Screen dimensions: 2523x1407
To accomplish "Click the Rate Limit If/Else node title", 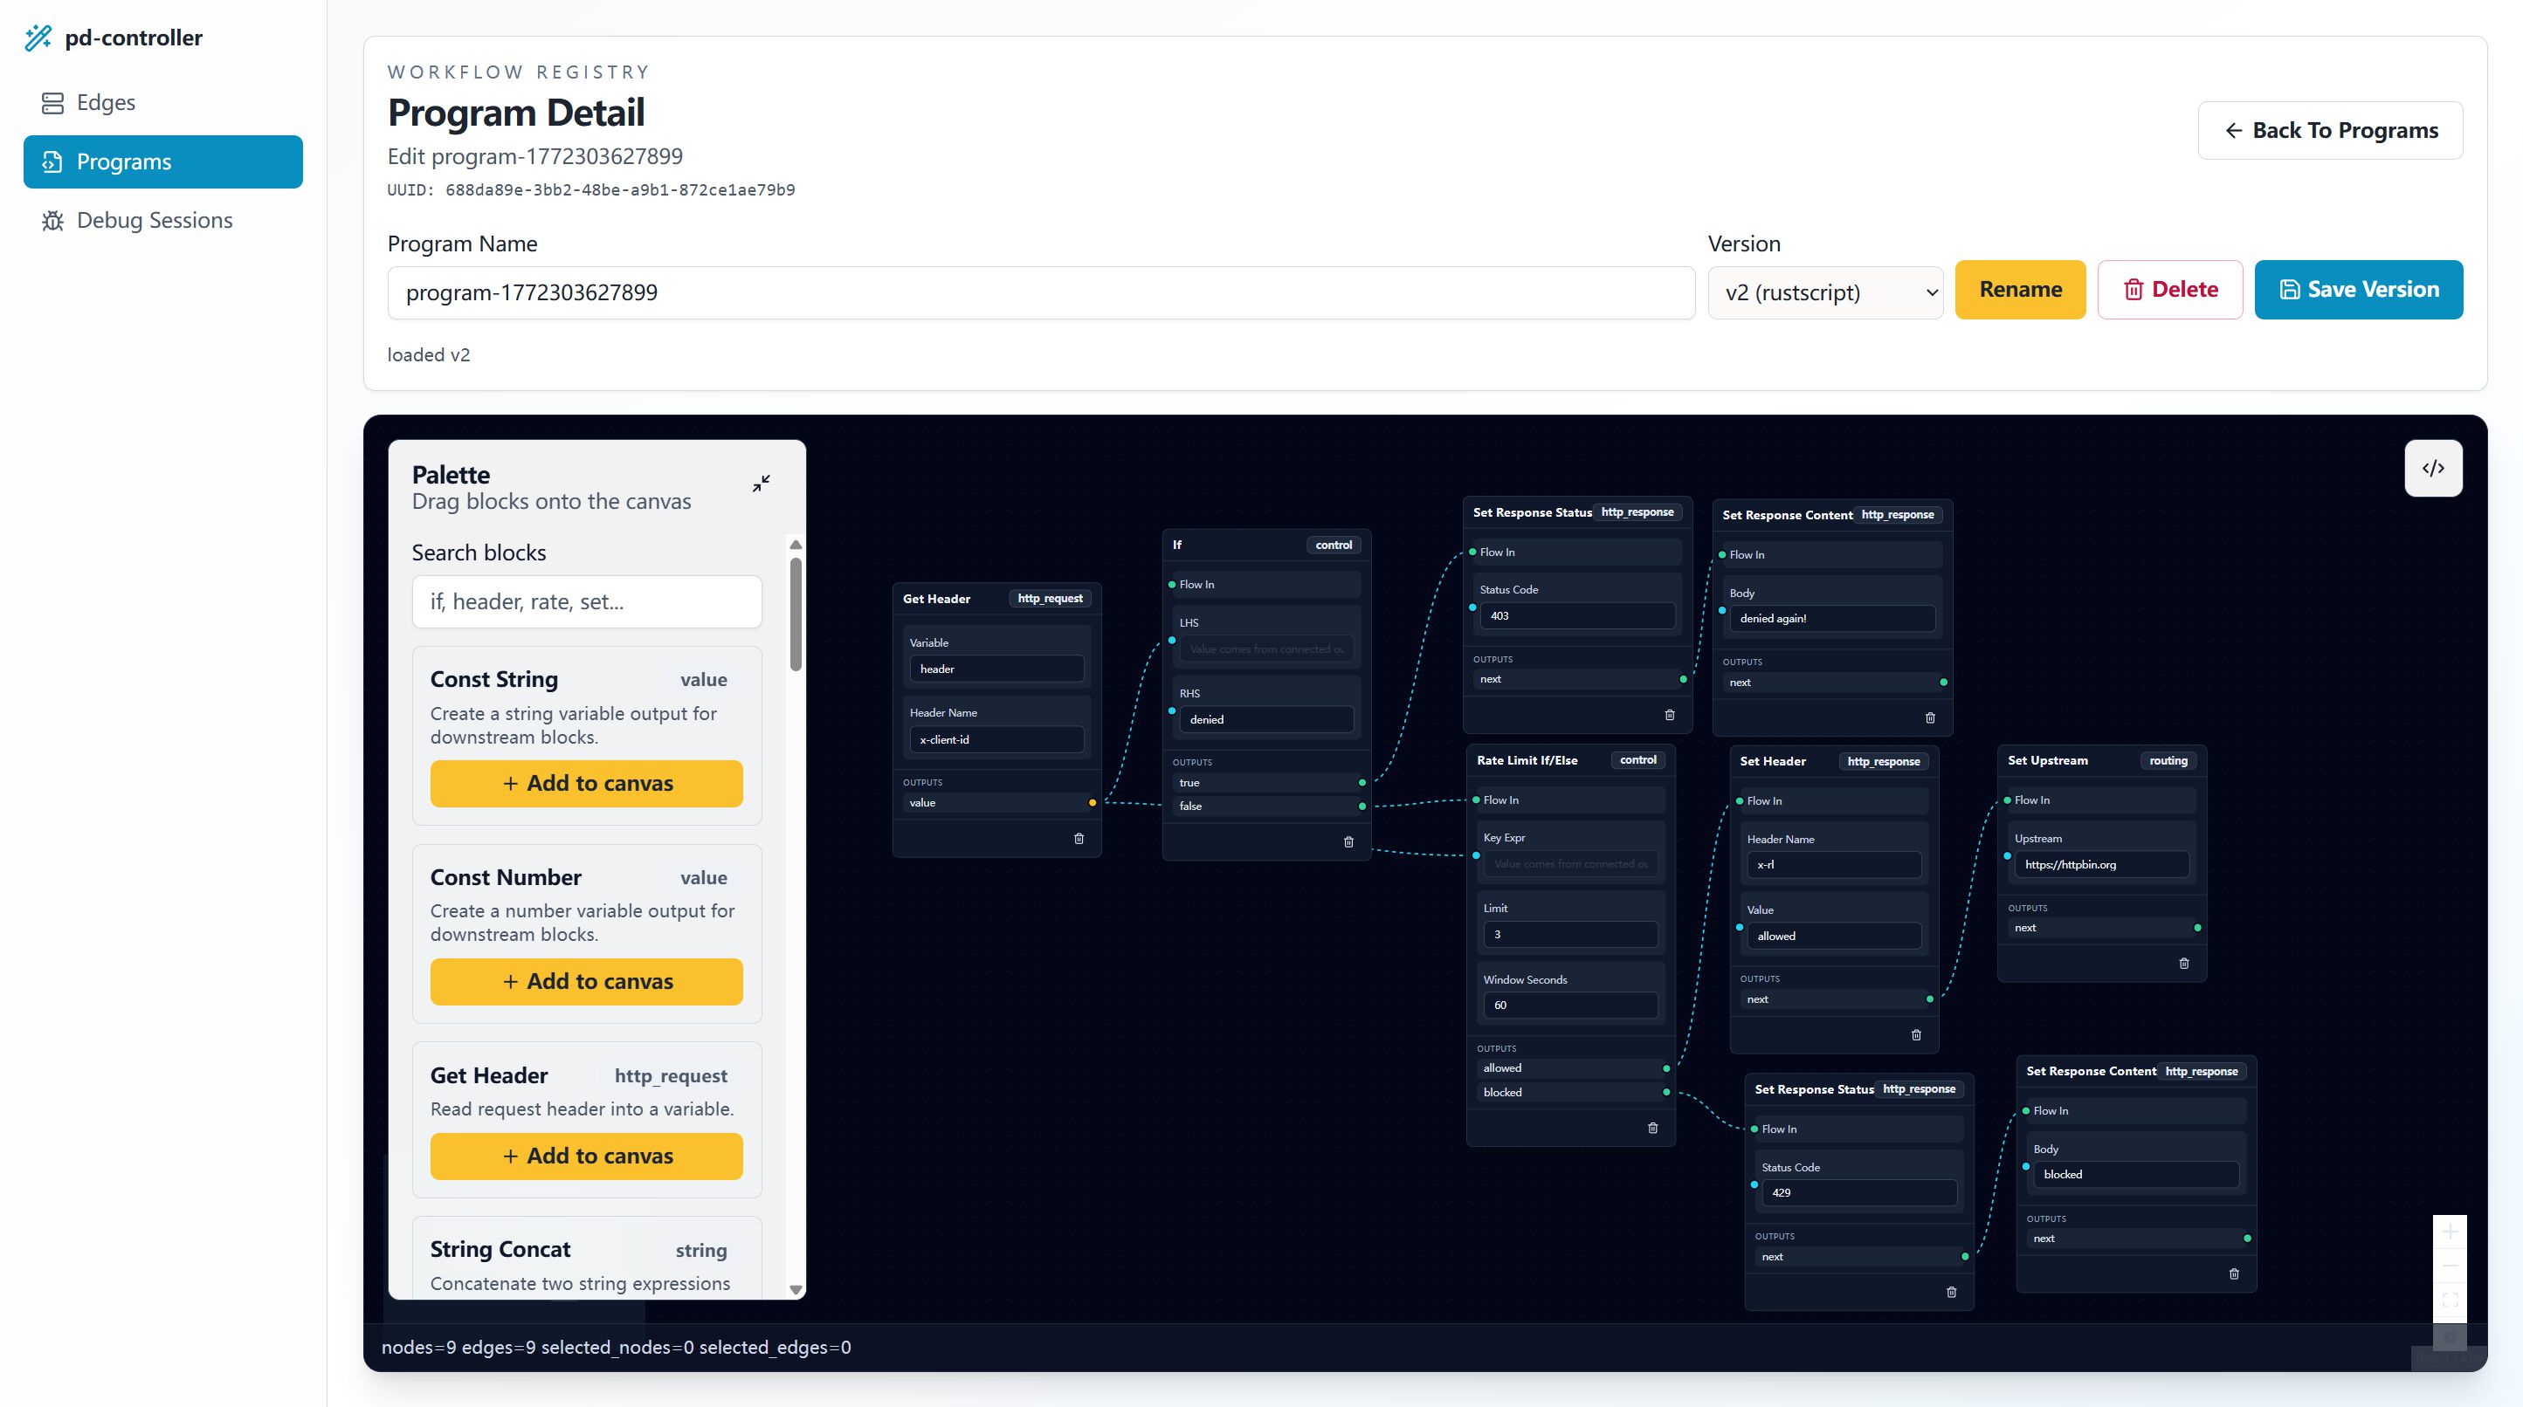I will (1527, 761).
